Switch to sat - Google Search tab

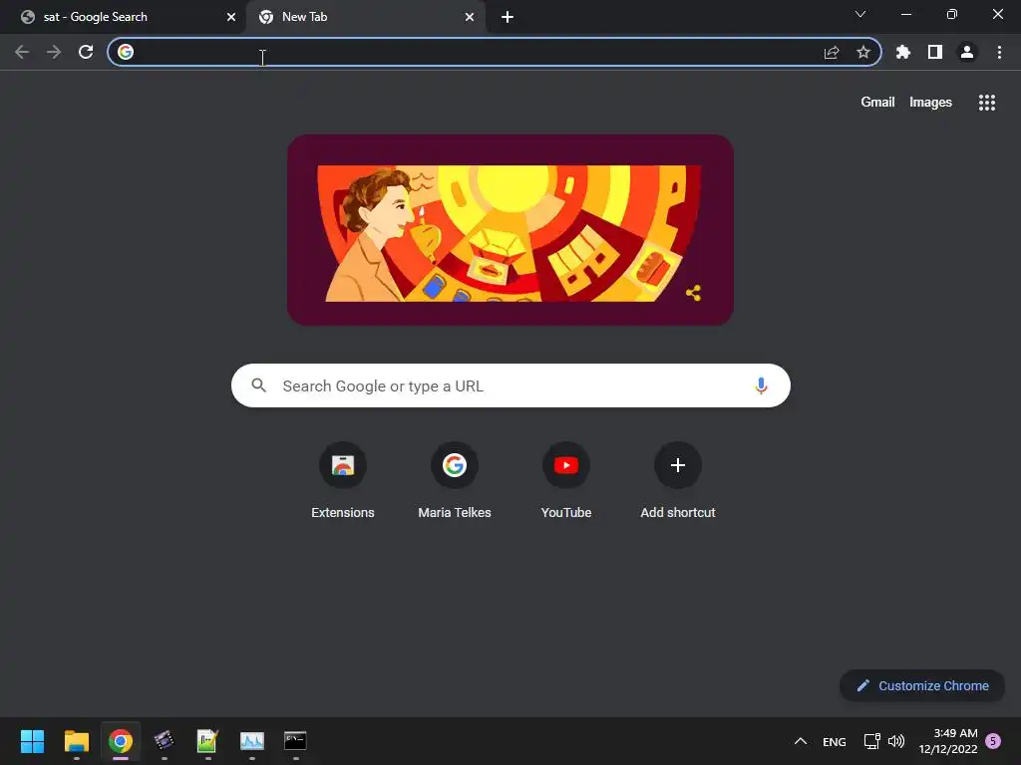pyautogui.click(x=124, y=17)
